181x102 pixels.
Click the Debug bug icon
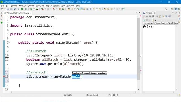[x=26, y=9]
